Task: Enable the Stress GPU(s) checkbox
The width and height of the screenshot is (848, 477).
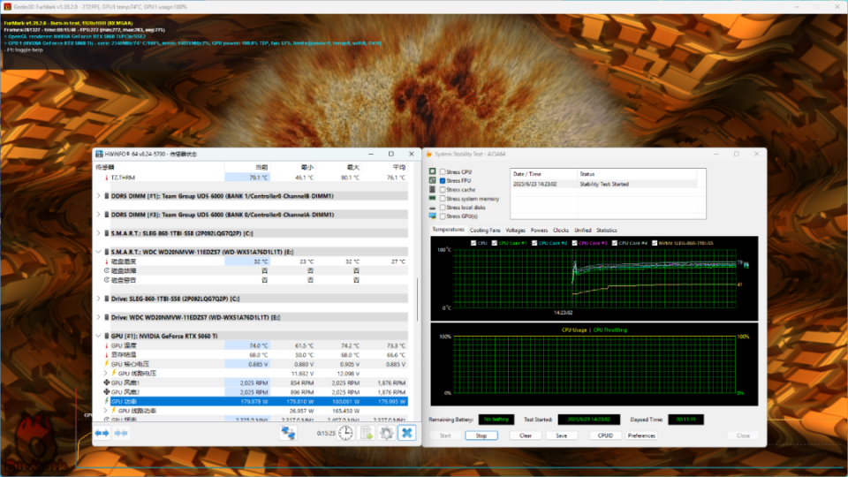Action: (x=443, y=216)
